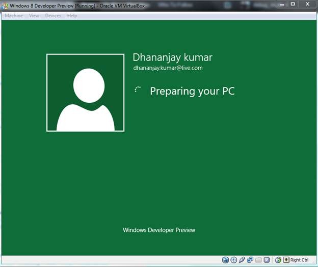Click the USB devices status icon
Viewport: 318px width, 267px height.
coord(242,260)
